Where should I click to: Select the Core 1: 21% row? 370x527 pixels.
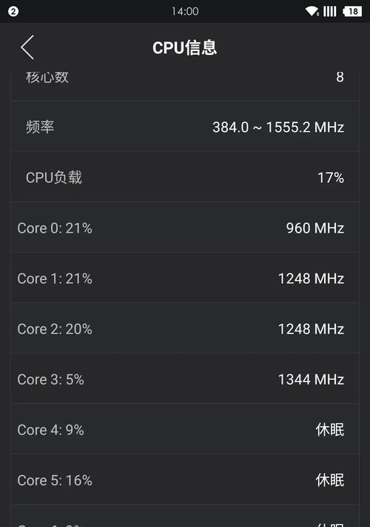[x=185, y=278]
